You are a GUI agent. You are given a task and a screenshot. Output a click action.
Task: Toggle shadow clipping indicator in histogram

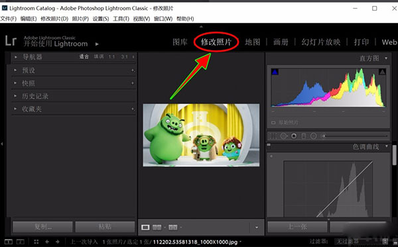pos(275,72)
